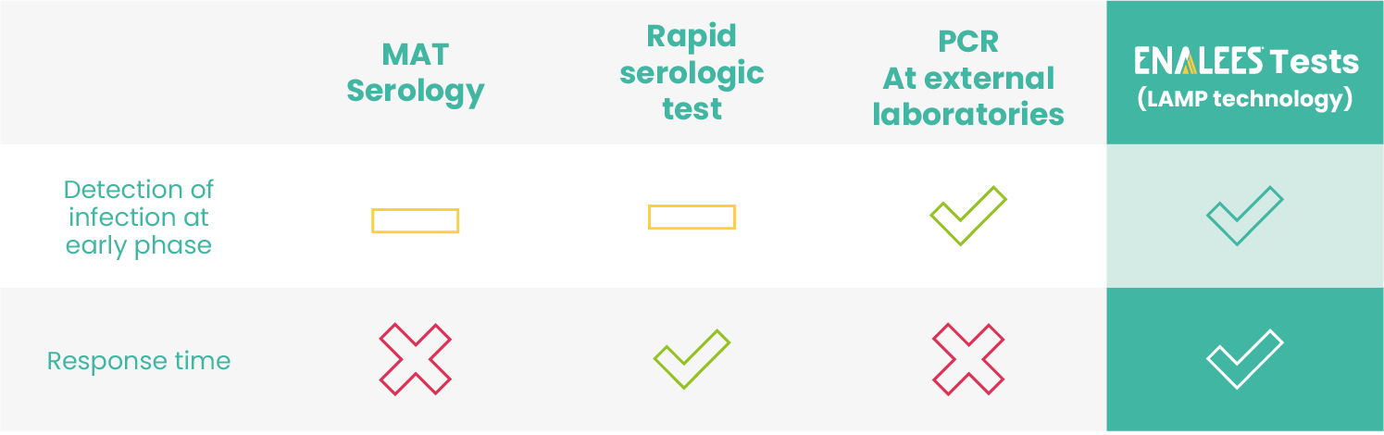This screenshot has height=435, width=1384.
Task: Click the Rapid serologic response time checkmark
Action: point(692,358)
